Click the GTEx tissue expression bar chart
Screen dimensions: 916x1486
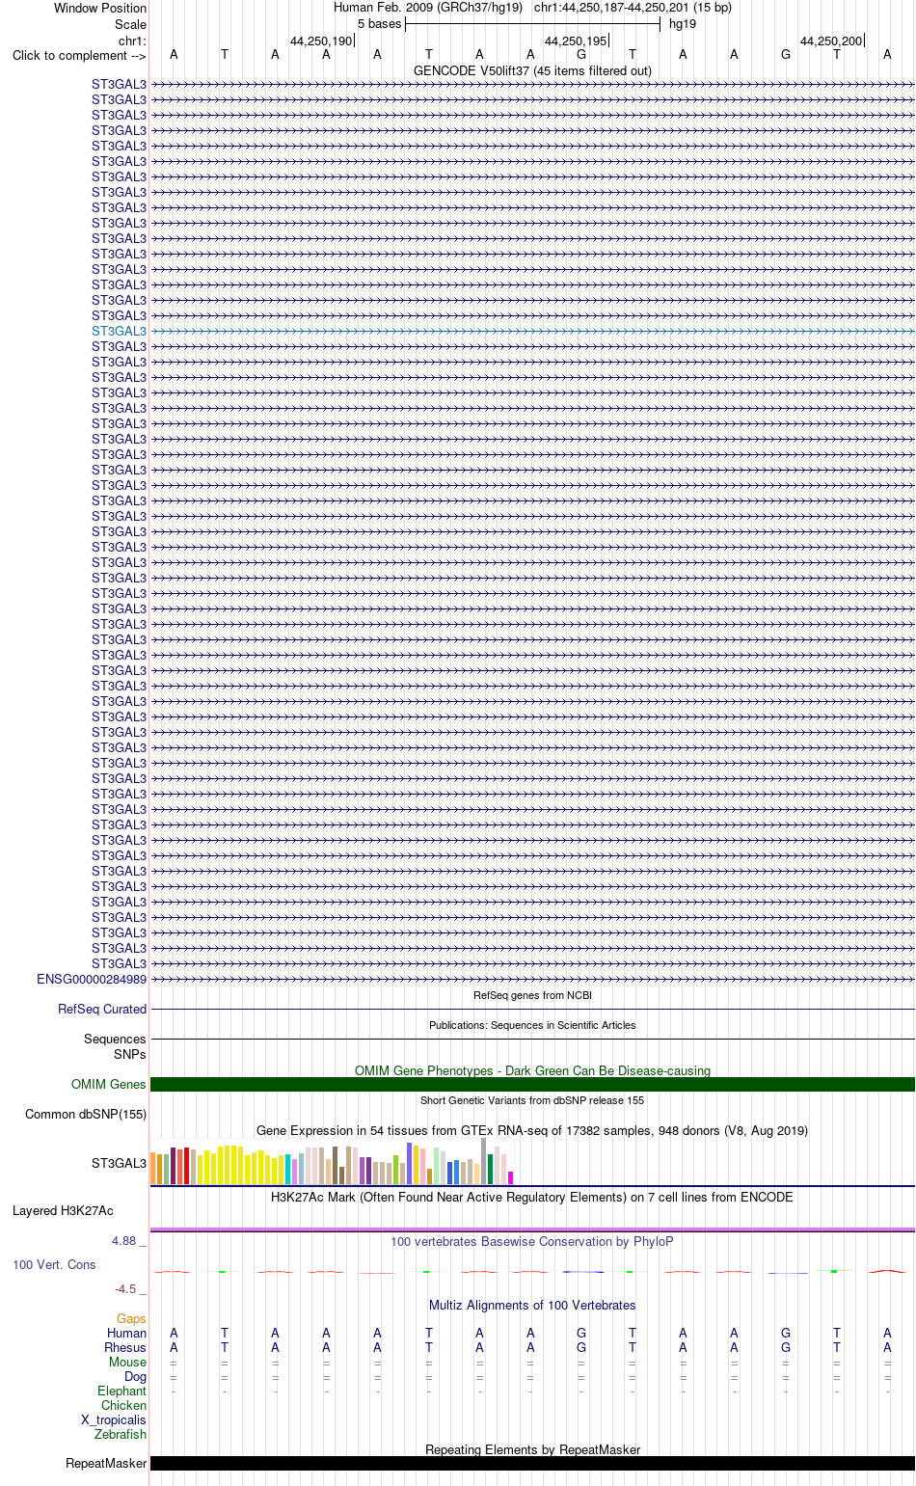pos(332,1161)
